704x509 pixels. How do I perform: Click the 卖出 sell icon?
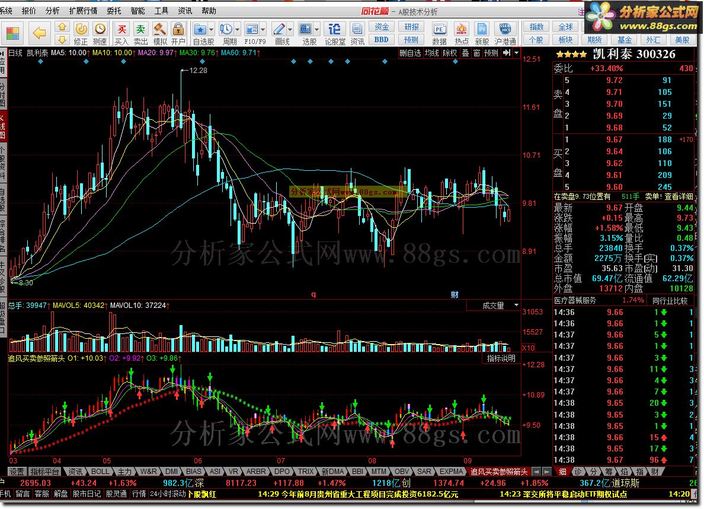140,30
